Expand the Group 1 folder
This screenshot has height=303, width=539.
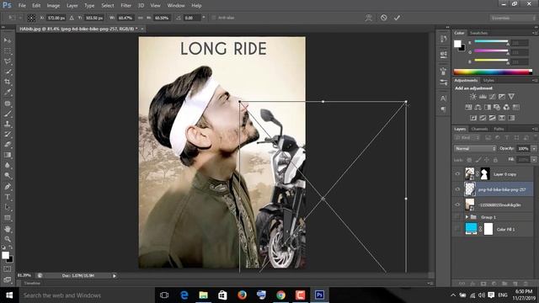(x=467, y=217)
